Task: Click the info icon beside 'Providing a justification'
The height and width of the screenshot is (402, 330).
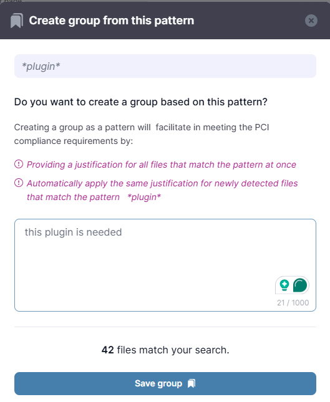Action: [19, 164]
